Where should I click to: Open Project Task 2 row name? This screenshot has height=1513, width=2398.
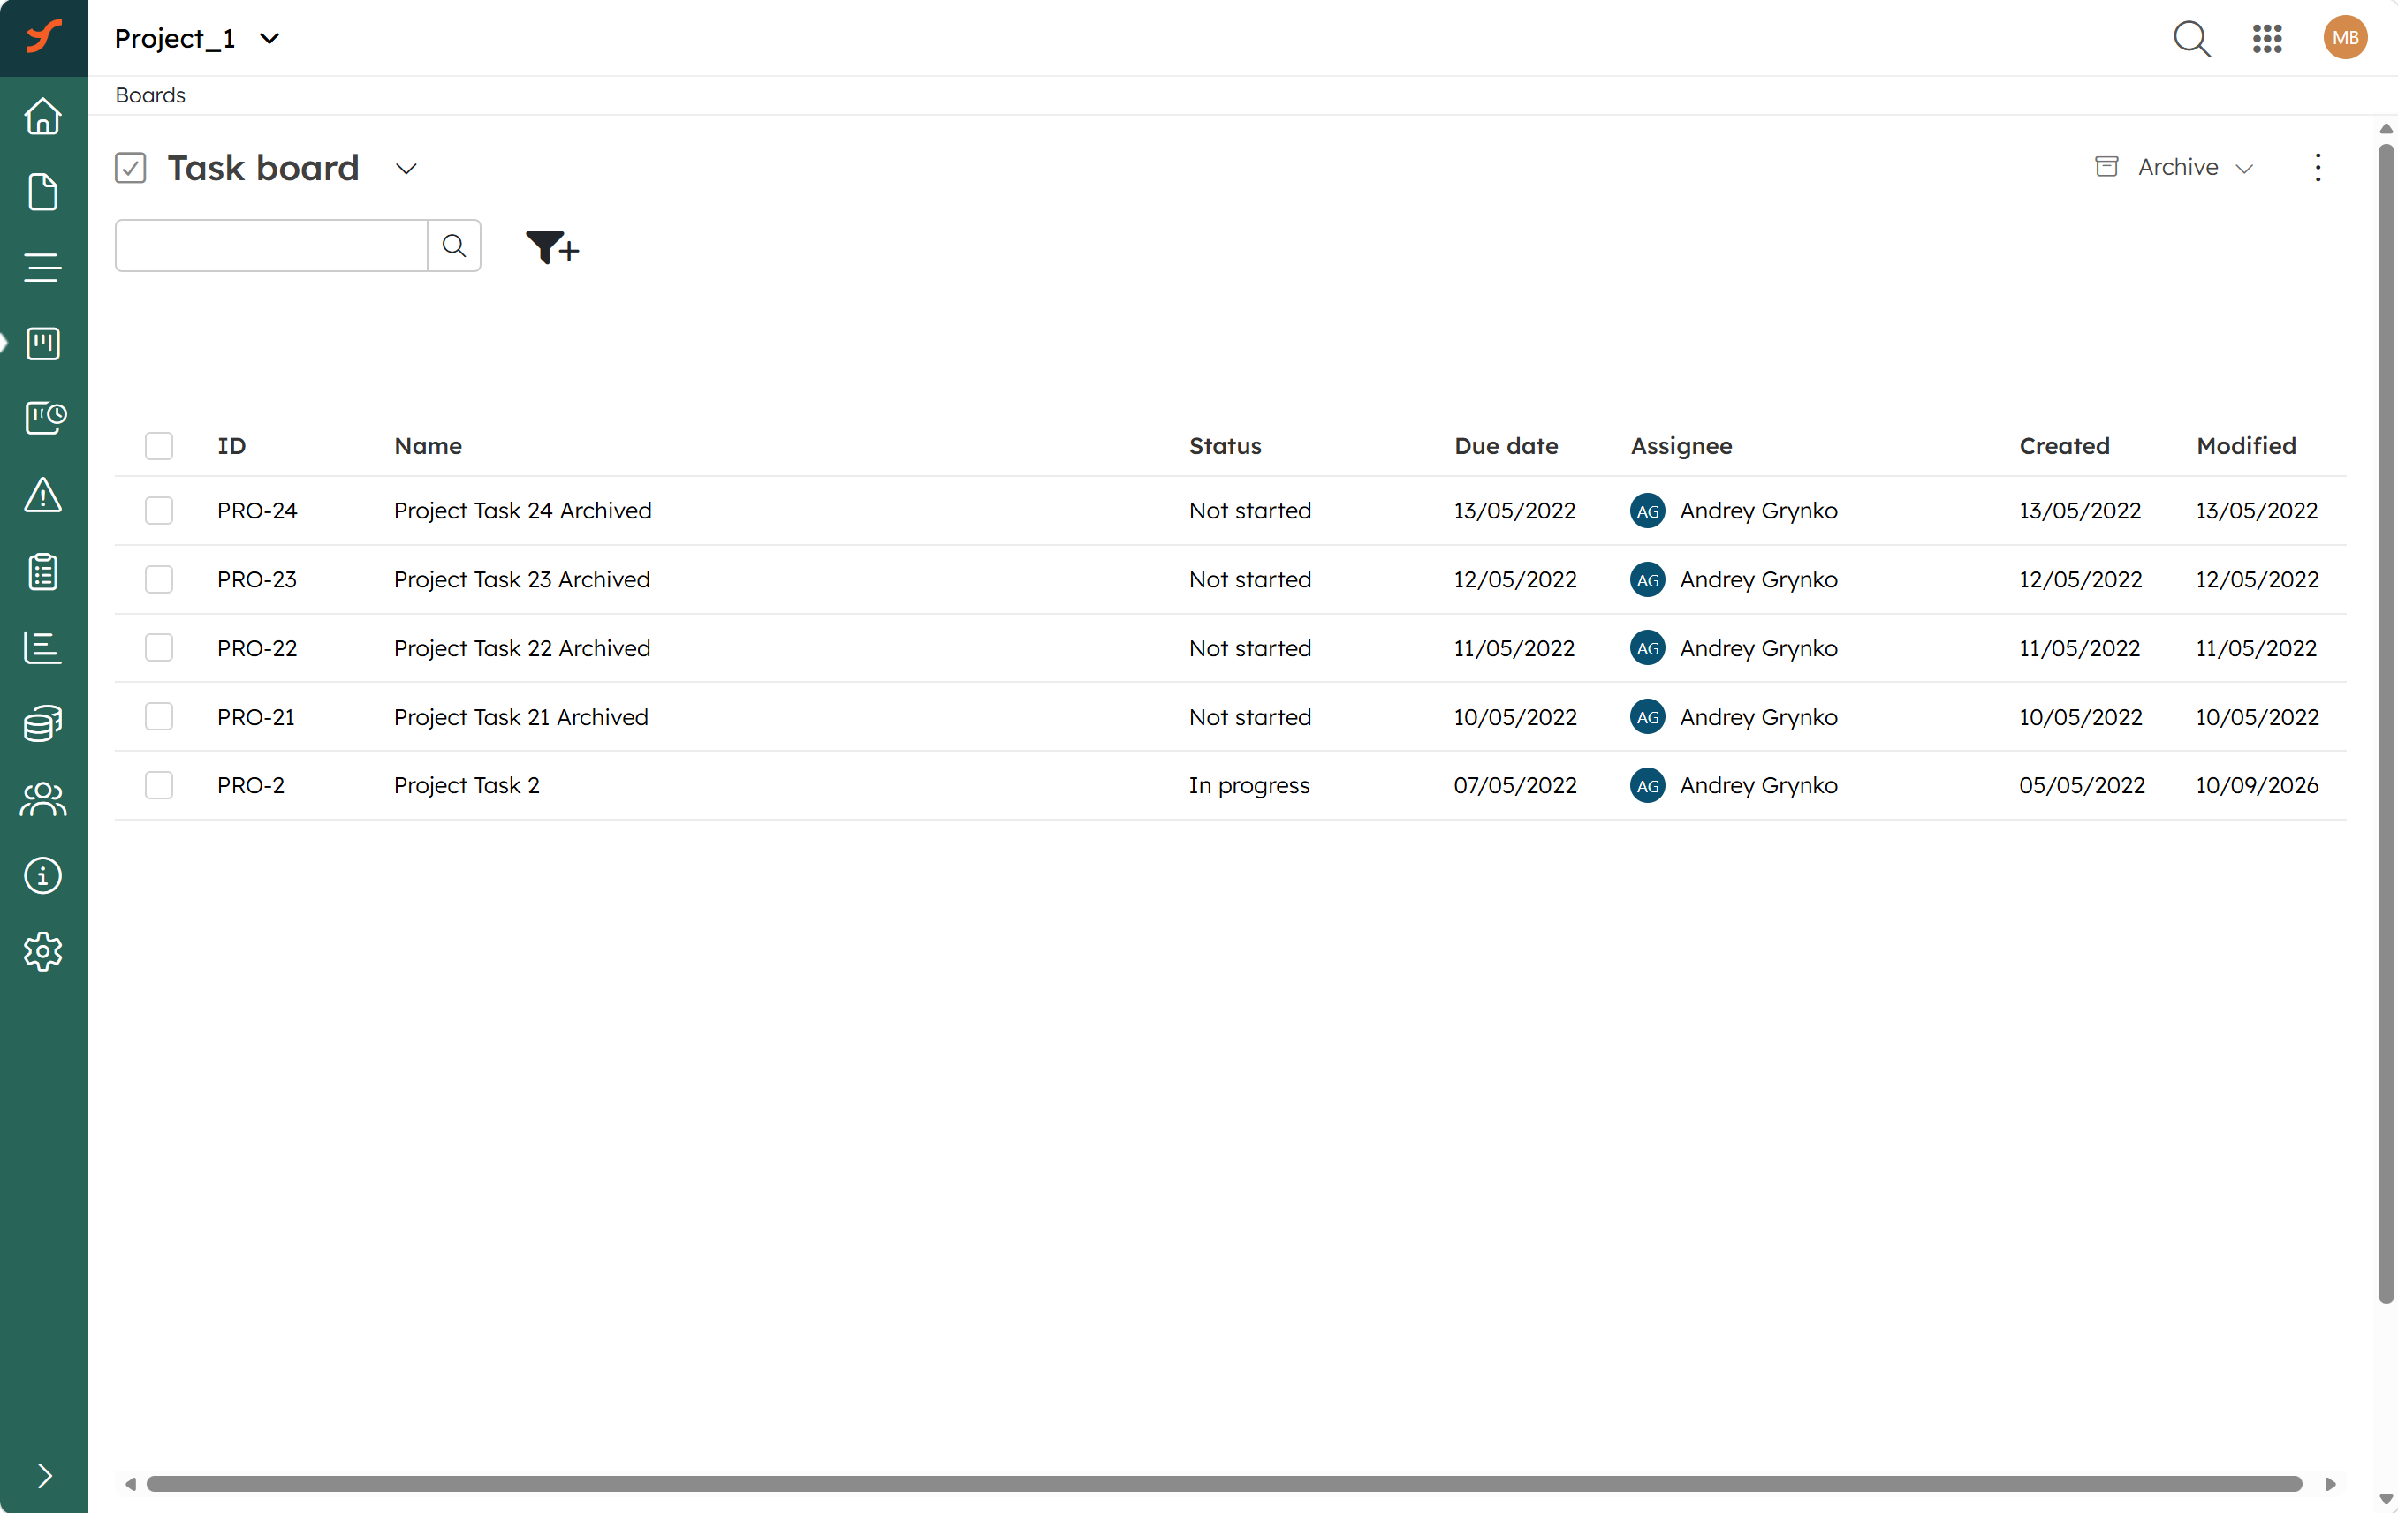tap(467, 785)
